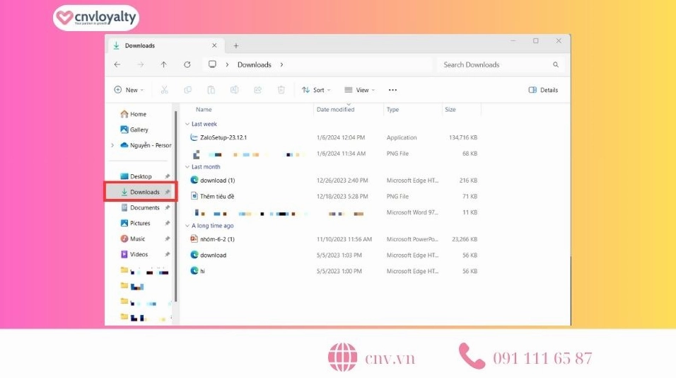Sort by the Type column header
The height and width of the screenshot is (378, 676).
[x=392, y=110]
